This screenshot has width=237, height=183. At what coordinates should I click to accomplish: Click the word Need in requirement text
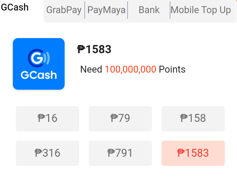pyautogui.click(x=91, y=70)
